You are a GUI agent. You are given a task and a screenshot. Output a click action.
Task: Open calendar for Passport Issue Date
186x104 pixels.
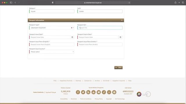pos(72,37)
